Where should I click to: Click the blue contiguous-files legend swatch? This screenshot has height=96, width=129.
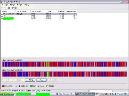20,86
